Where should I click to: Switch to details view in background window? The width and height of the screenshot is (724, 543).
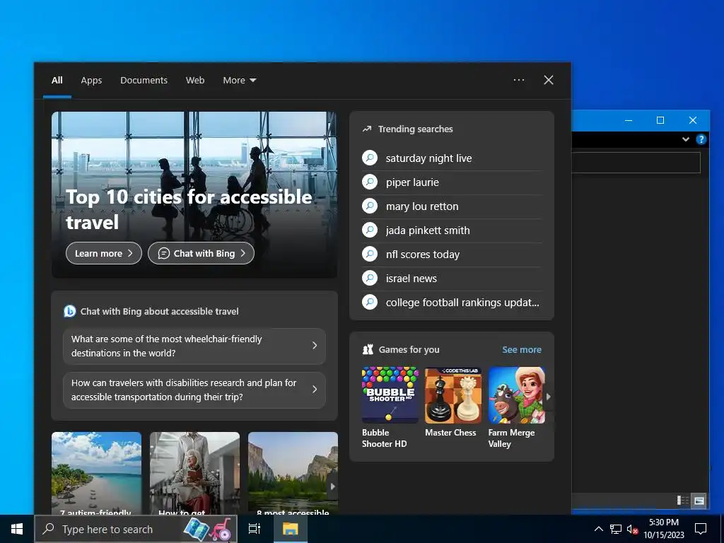click(x=683, y=500)
